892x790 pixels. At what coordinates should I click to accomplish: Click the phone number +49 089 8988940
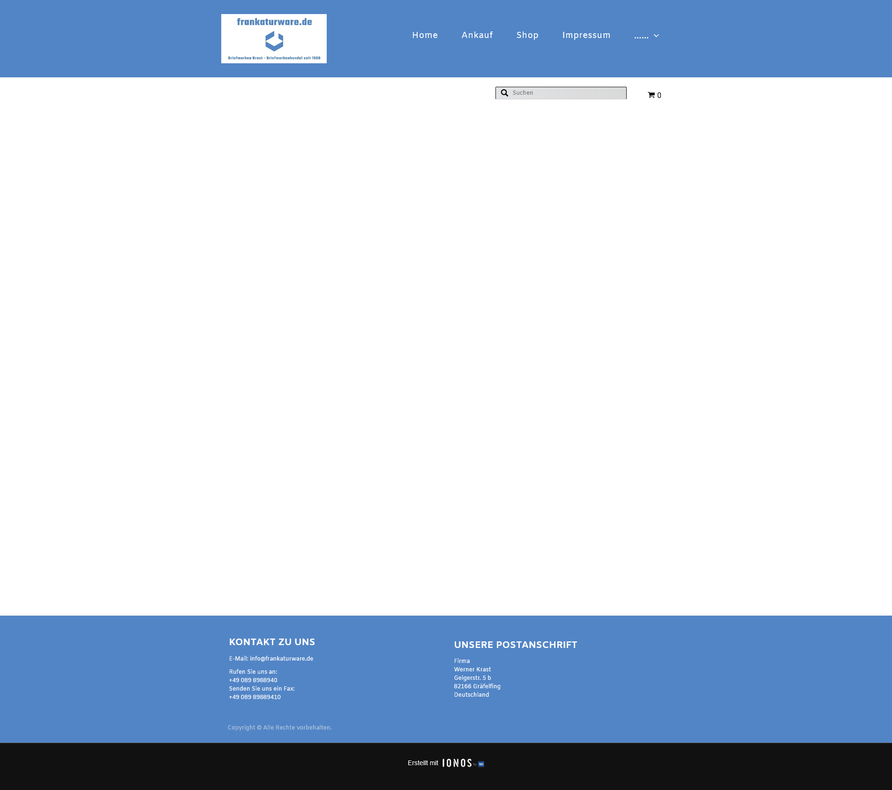click(x=253, y=680)
